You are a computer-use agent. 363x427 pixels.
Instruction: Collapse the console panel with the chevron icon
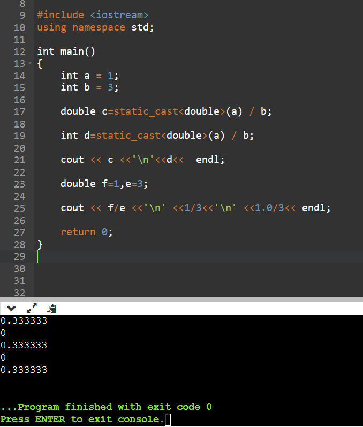tap(12, 309)
